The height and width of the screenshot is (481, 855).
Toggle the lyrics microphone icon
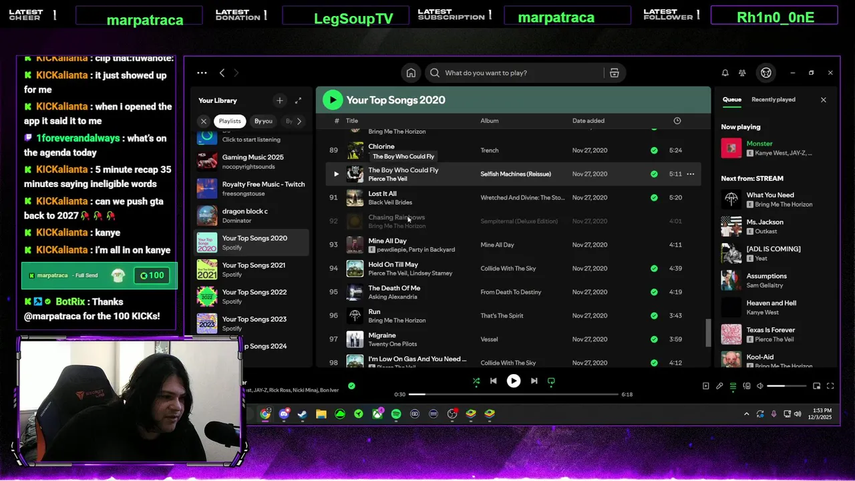click(x=719, y=385)
